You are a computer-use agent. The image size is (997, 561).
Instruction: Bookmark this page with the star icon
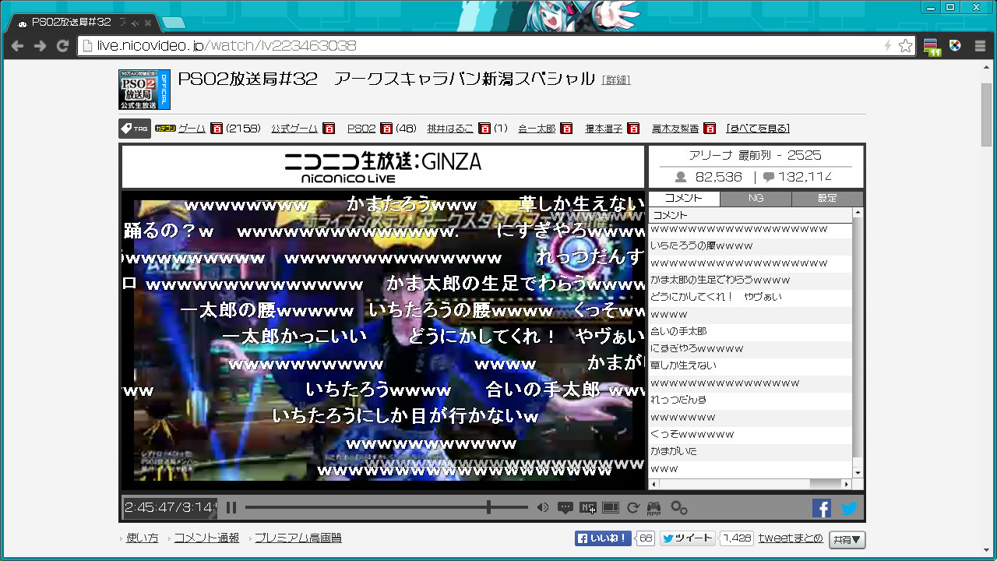[x=905, y=46]
